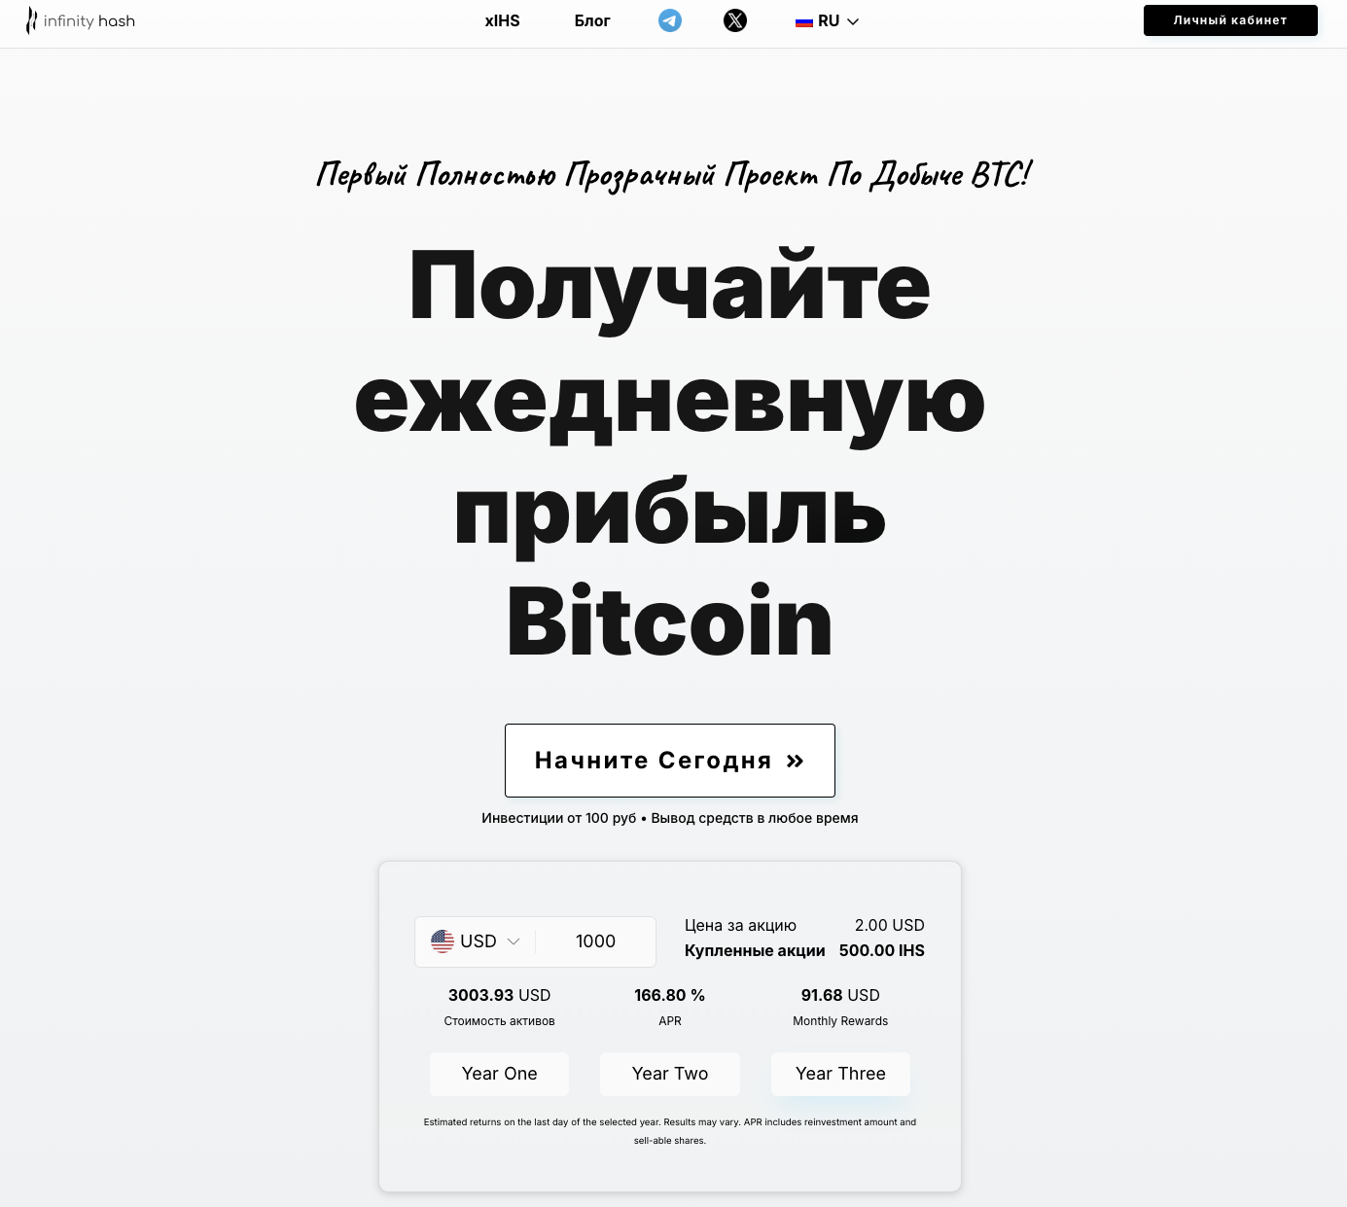Screen dimensions: 1347x1207
Task: Focus the investment amount field showing 1000
Action: 595,941
